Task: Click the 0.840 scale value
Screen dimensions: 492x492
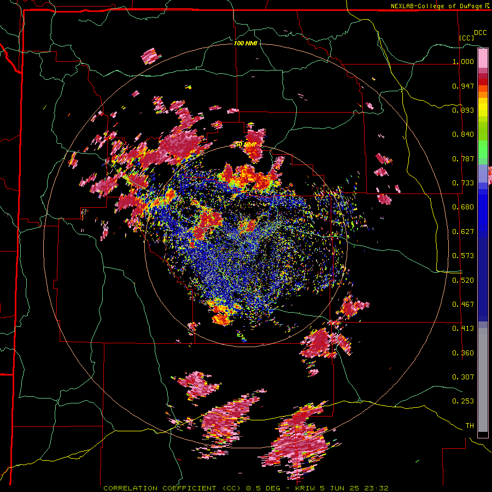Action: coord(463,134)
